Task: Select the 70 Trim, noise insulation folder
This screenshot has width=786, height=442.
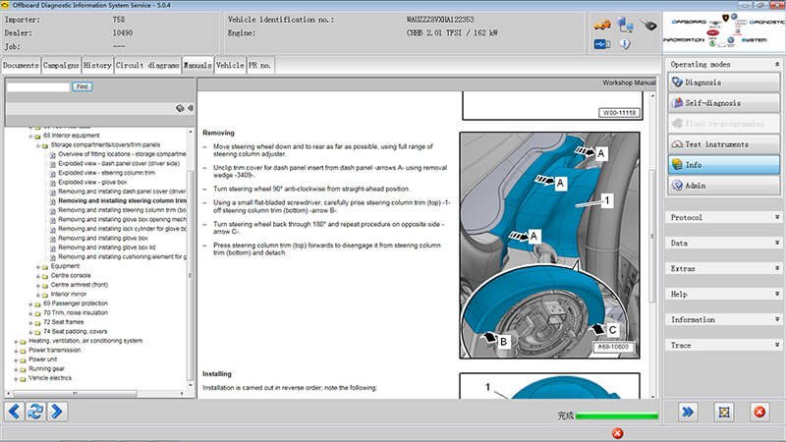Action: [76, 312]
